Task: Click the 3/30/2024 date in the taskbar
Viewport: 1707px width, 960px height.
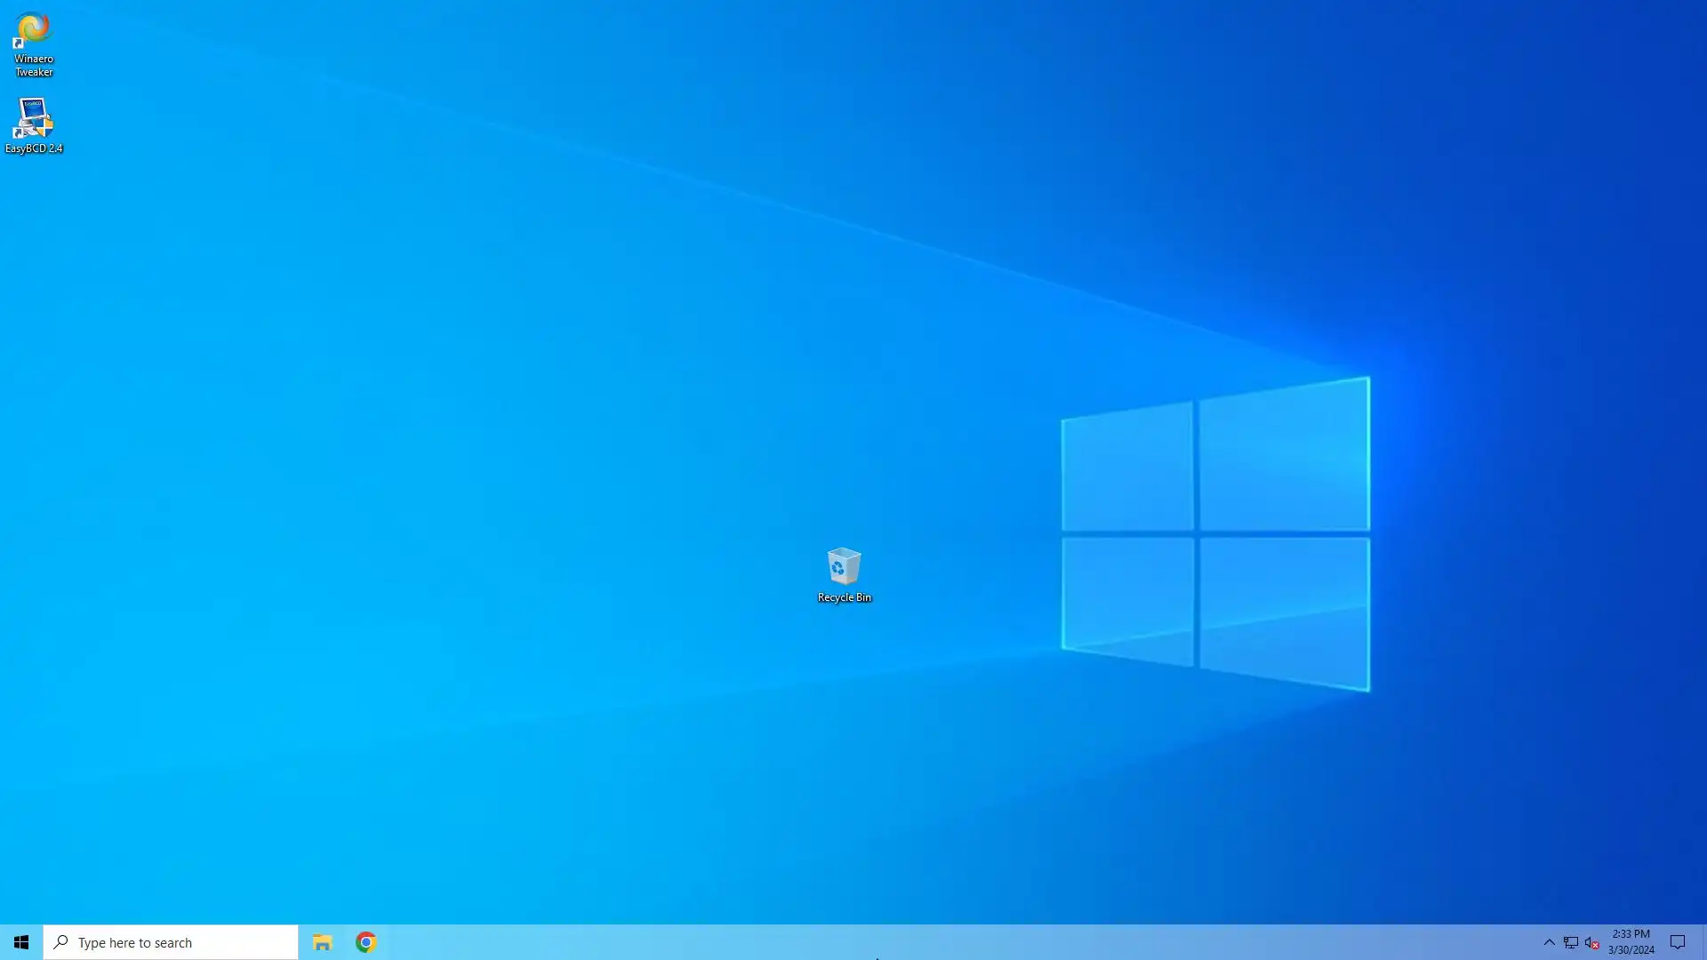Action: pos(1631,950)
